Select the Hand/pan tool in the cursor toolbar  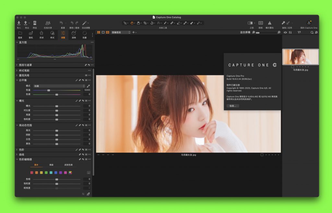pos(132,23)
